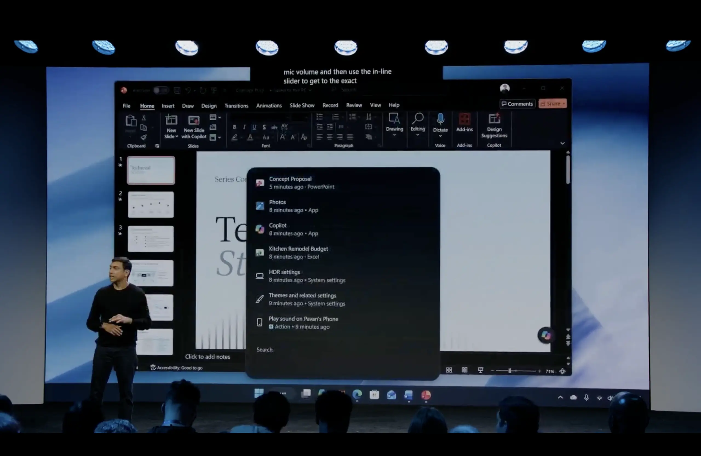Select slide 2 thumbnail
This screenshot has height=456, width=701.
pos(151,205)
